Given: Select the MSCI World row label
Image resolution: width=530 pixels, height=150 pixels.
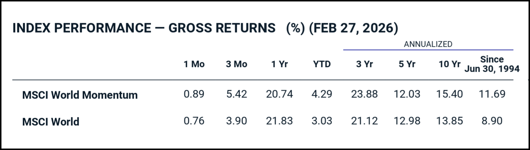Looking at the screenshot, I should coord(50,121).
